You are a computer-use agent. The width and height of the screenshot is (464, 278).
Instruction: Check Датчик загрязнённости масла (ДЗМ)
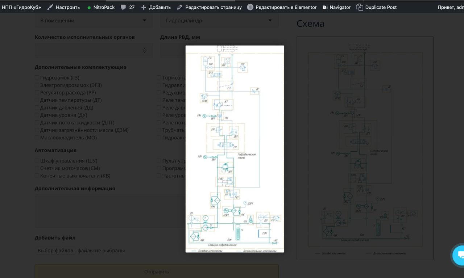(x=37, y=130)
